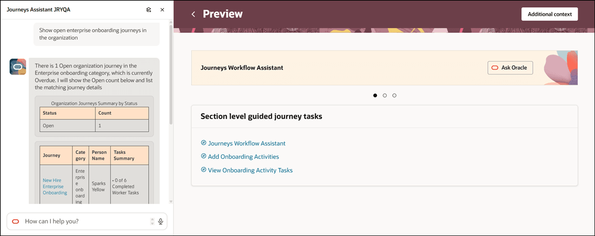Click the Oracle logo in chat input

point(16,221)
